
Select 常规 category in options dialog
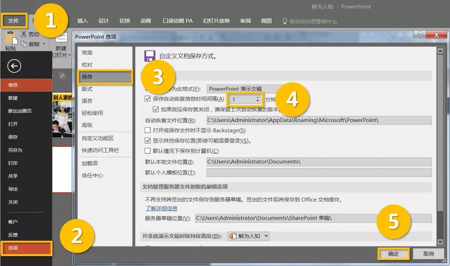coord(105,53)
